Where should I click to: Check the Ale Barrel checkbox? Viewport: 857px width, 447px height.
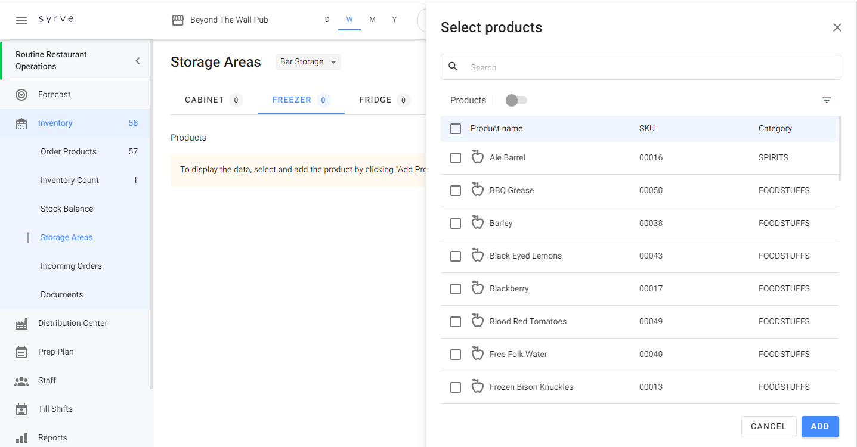[456, 158]
